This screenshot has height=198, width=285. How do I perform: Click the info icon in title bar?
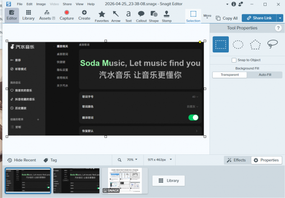[233, 4]
